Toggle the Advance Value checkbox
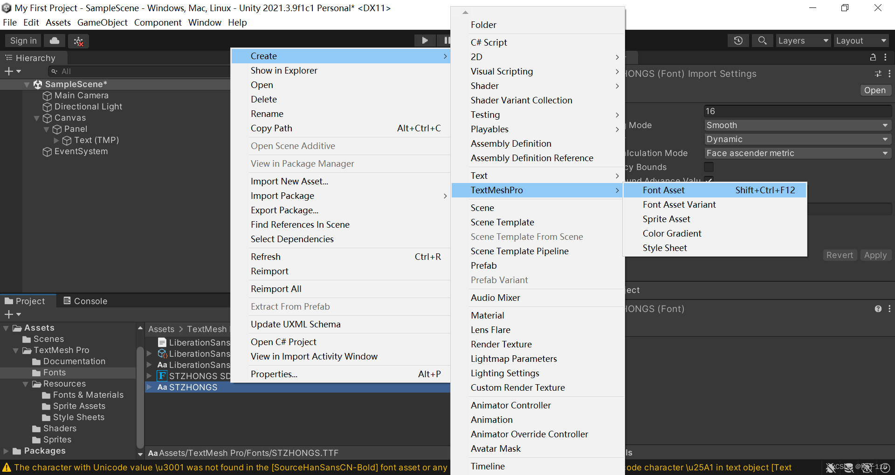 tap(709, 180)
